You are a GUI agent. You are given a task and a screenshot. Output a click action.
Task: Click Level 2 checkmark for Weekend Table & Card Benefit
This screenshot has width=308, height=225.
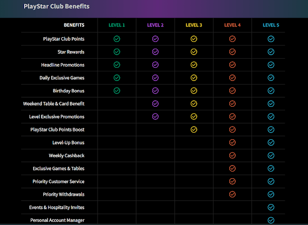pyautogui.click(x=155, y=104)
